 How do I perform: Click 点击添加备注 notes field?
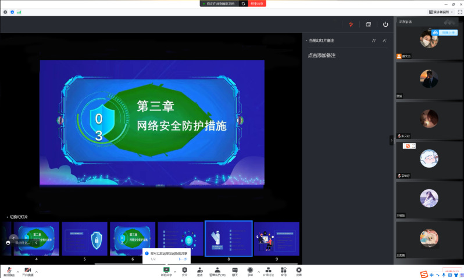[322, 55]
